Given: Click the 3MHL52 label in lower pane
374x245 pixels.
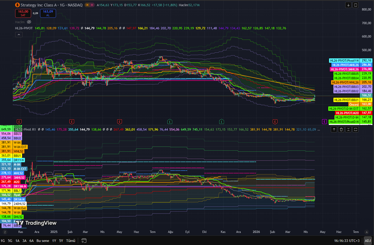Looking at the screenshot, I should [x=19, y=178].
